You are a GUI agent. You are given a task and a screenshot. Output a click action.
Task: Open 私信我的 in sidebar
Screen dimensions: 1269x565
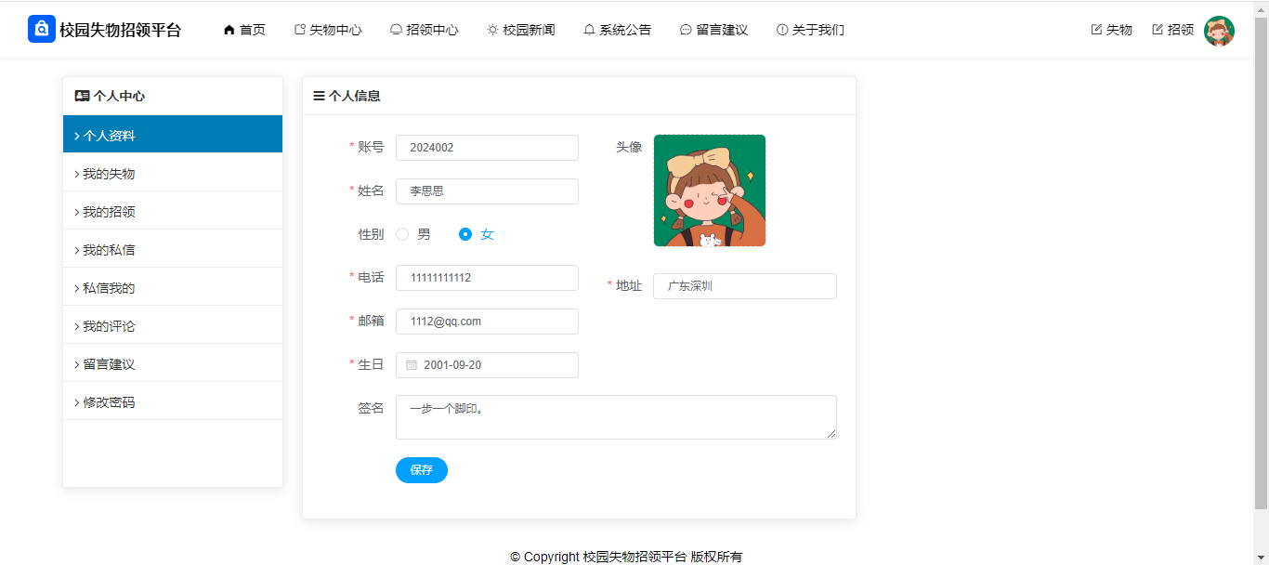pyautogui.click(x=173, y=288)
